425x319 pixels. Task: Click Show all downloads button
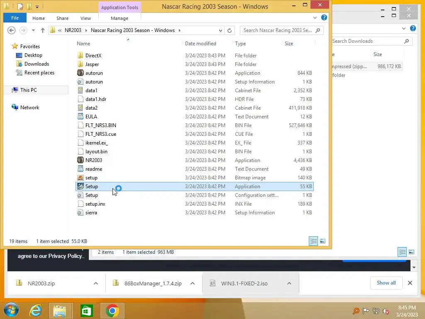(386, 282)
